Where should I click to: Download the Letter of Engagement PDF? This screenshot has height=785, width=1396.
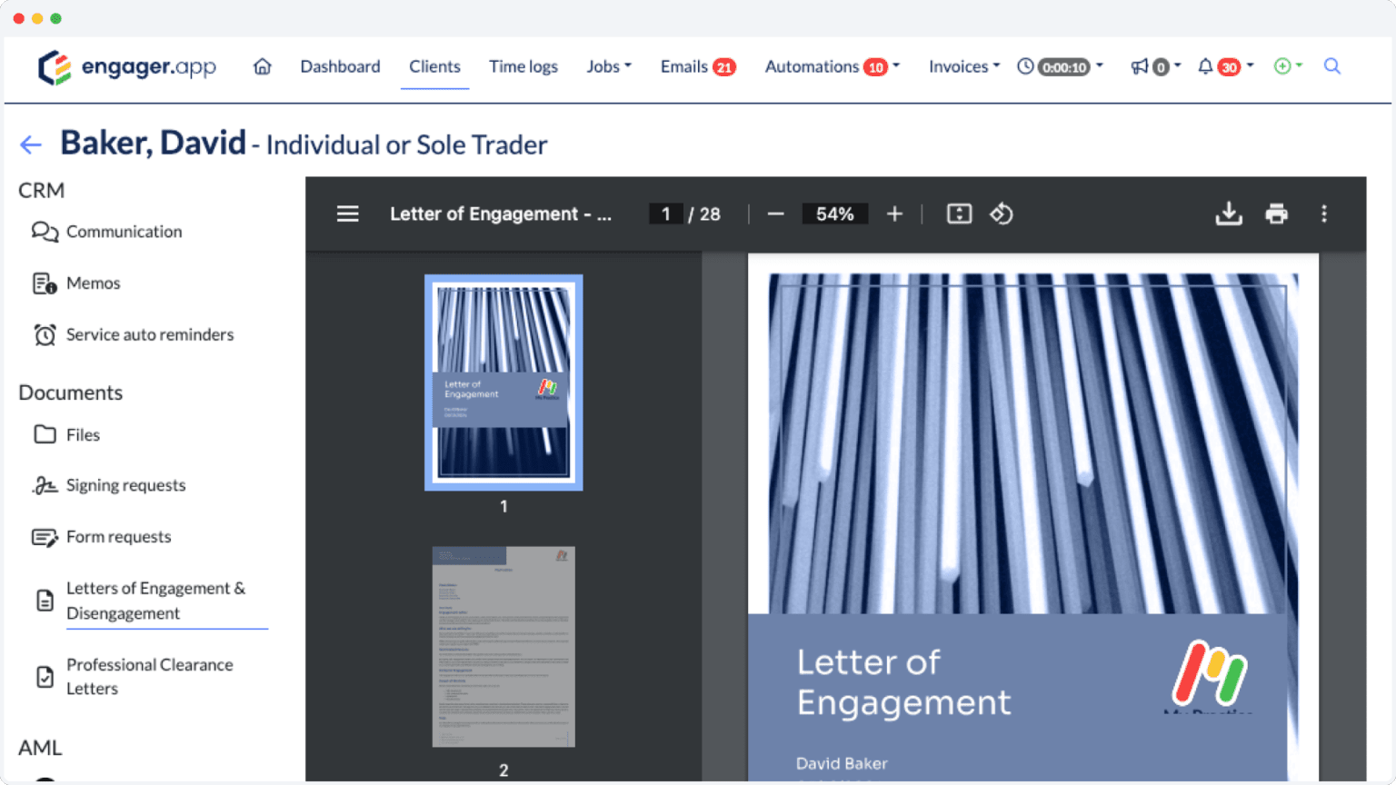point(1229,214)
